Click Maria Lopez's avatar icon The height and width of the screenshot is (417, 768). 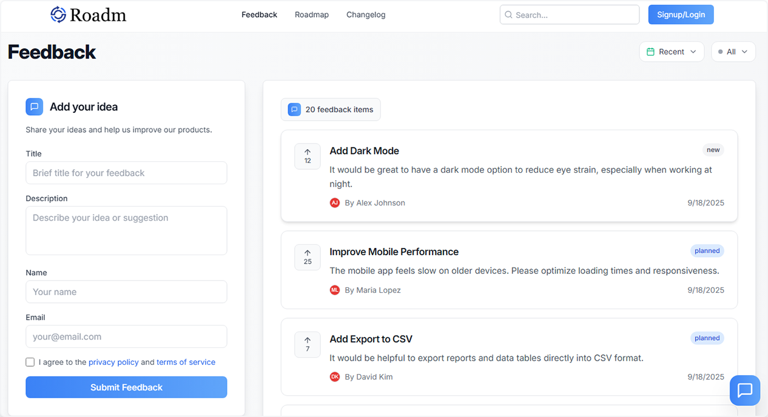pyautogui.click(x=335, y=290)
